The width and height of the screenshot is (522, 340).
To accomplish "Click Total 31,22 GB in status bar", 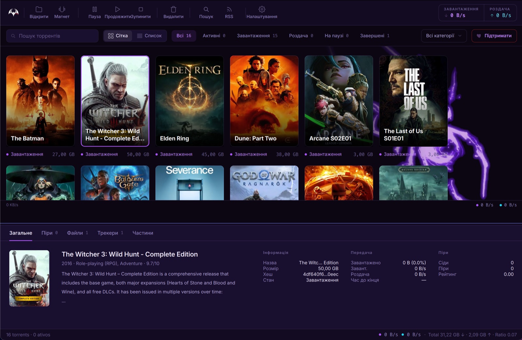I will click(446, 335).
